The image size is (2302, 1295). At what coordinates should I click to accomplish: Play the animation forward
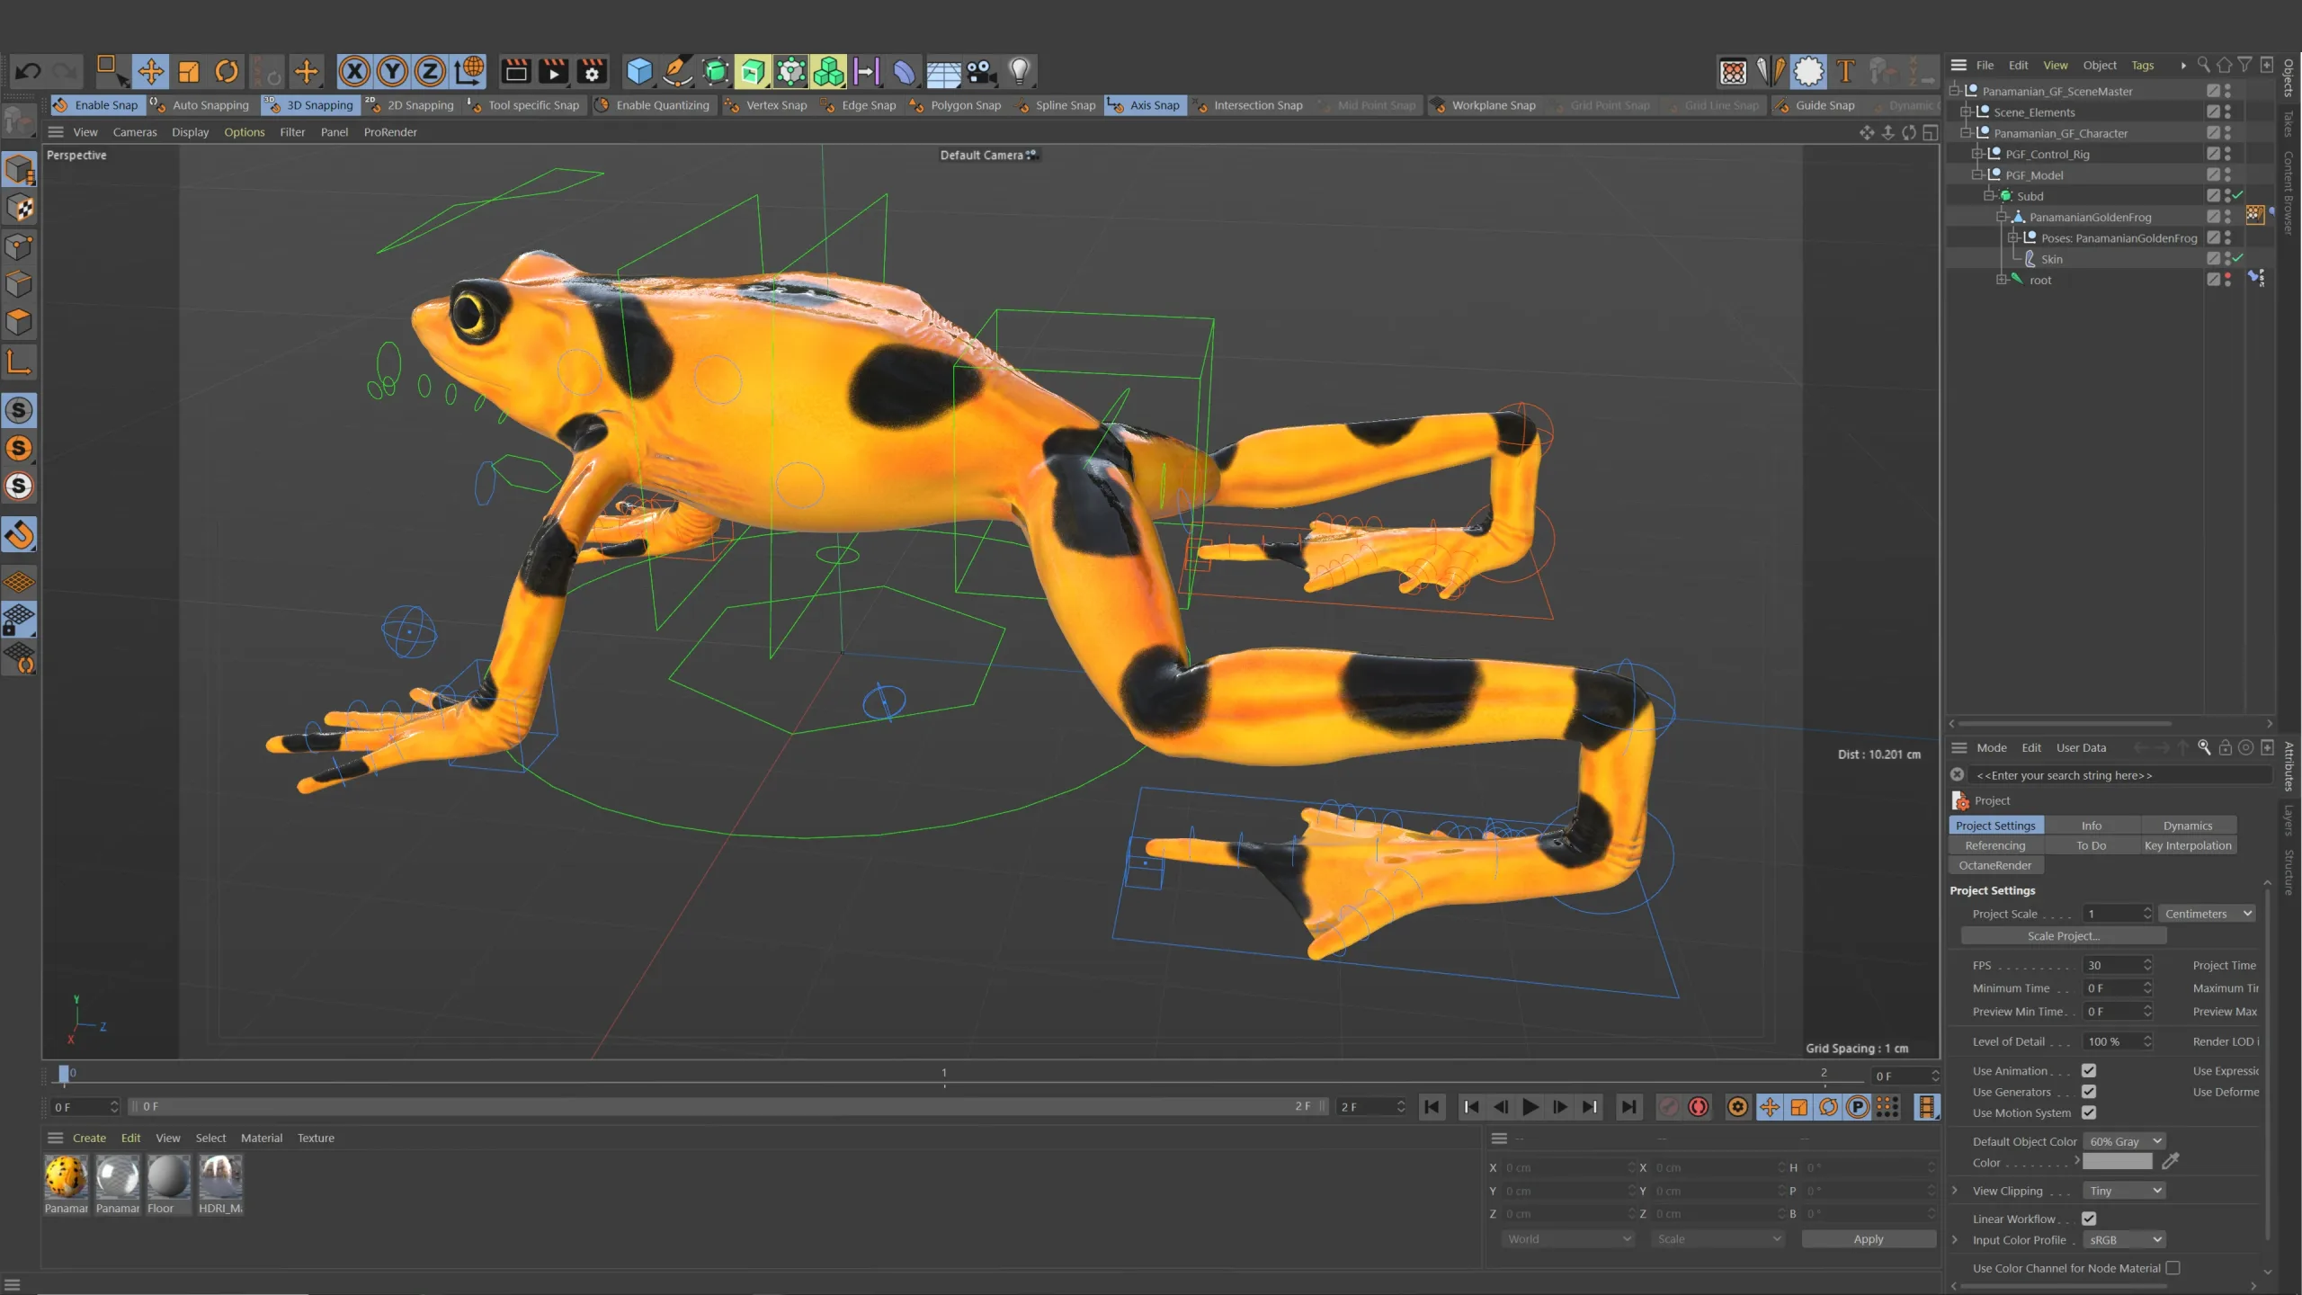[x=1530, y=1107]
